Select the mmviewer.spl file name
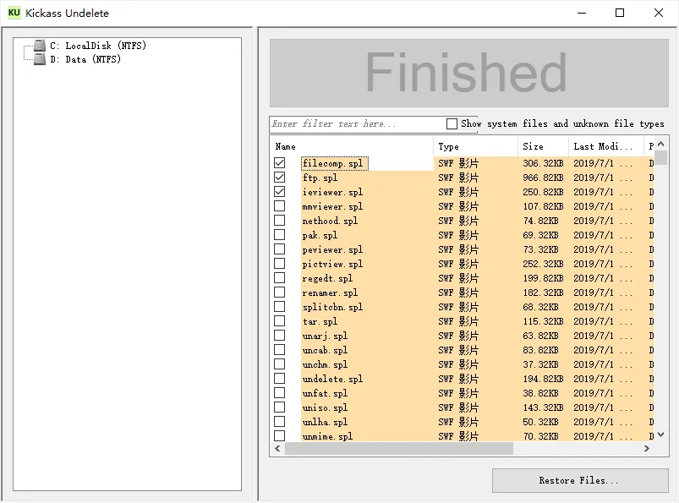The height and width of the screenshot is (503, 679). tap(332, 206)
